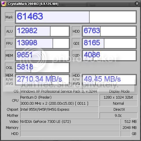
Task: Click the HDD score 6763
Action: pos(109,31)
